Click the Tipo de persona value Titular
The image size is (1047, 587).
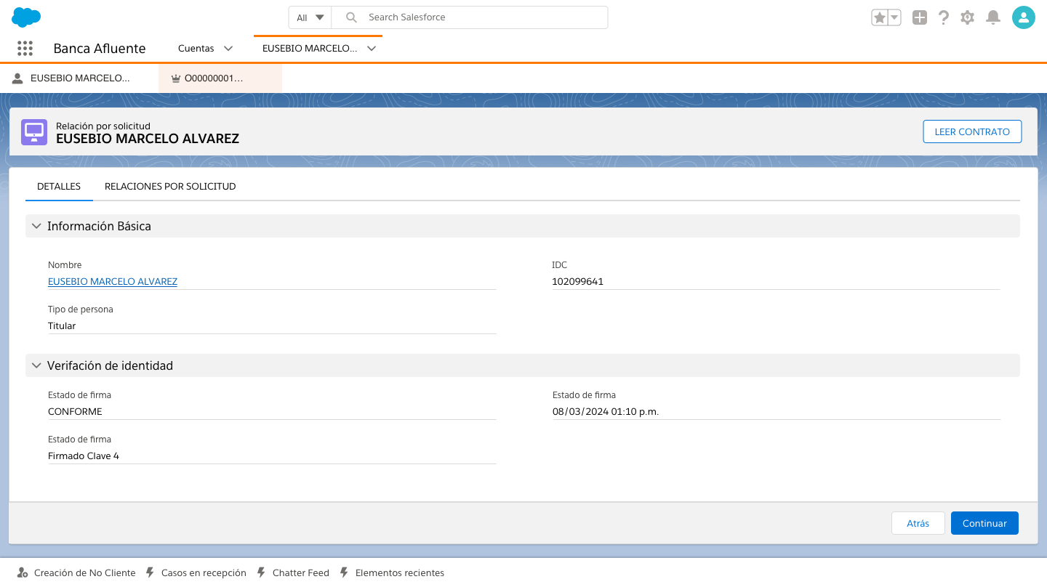[x=62, y=325]
